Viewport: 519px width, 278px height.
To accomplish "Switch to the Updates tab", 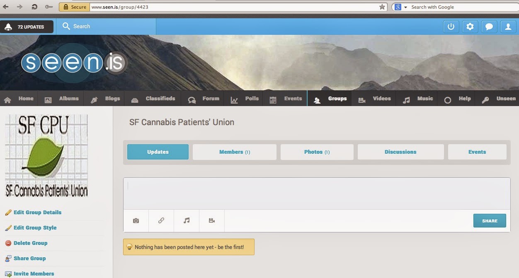I will 158,152.
